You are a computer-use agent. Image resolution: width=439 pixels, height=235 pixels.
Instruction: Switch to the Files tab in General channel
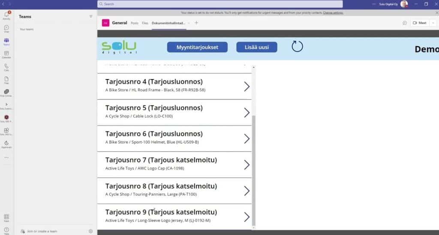click(145, 23)
